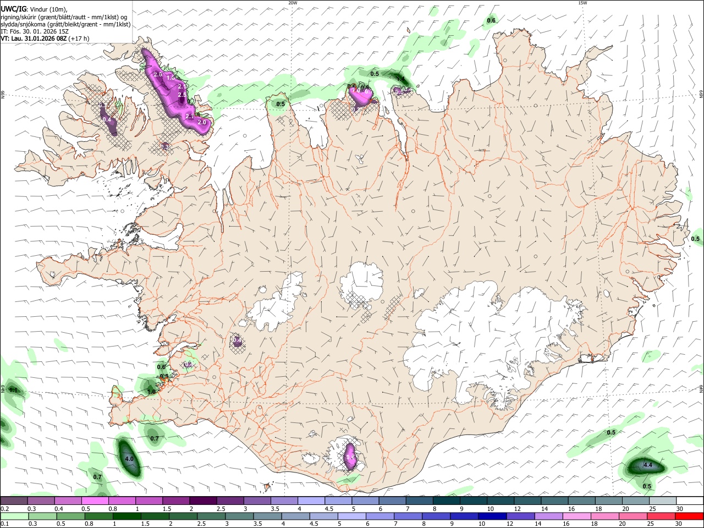Pick lower legend swatch between 2.5 and 3
Screen dimensions: 704x528
click(211, 516)
